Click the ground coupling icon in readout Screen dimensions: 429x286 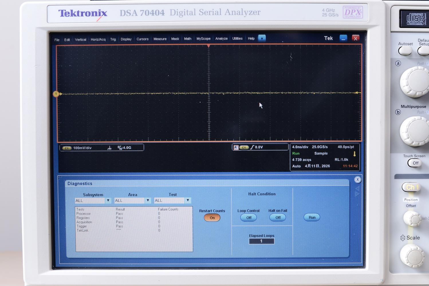[x=109, y=148]
